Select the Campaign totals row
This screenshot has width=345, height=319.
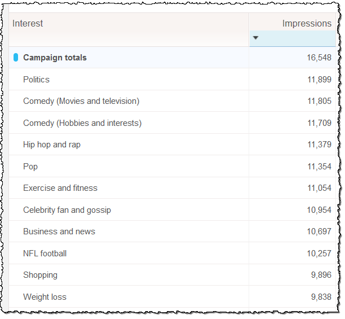pos(55,58)
